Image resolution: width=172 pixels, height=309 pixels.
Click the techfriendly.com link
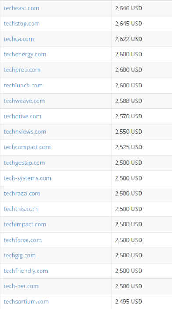26,271
